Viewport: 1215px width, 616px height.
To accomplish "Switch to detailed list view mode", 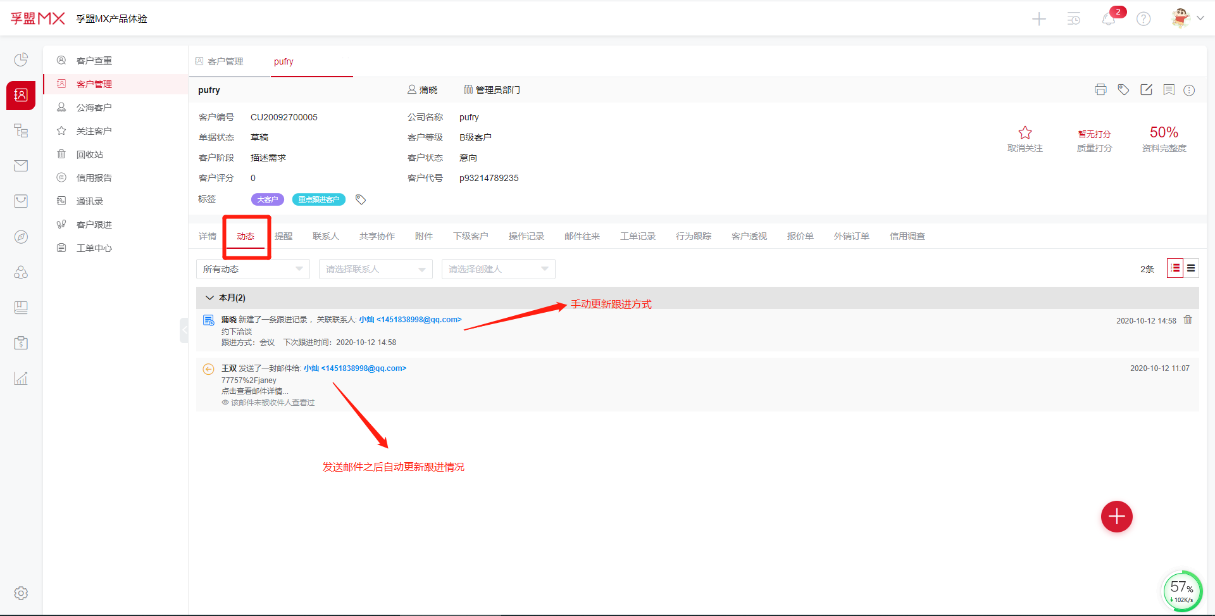I will click(1175, 268).
